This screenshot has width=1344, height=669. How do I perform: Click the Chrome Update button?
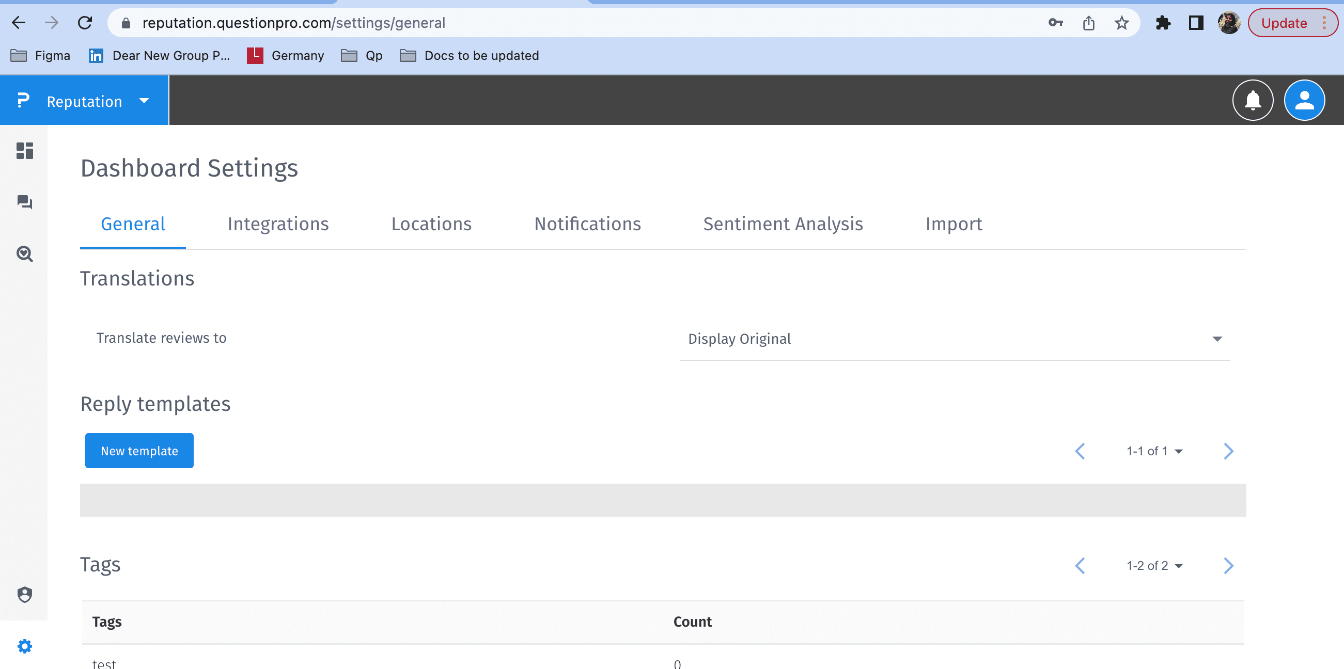pos(1284,23)
